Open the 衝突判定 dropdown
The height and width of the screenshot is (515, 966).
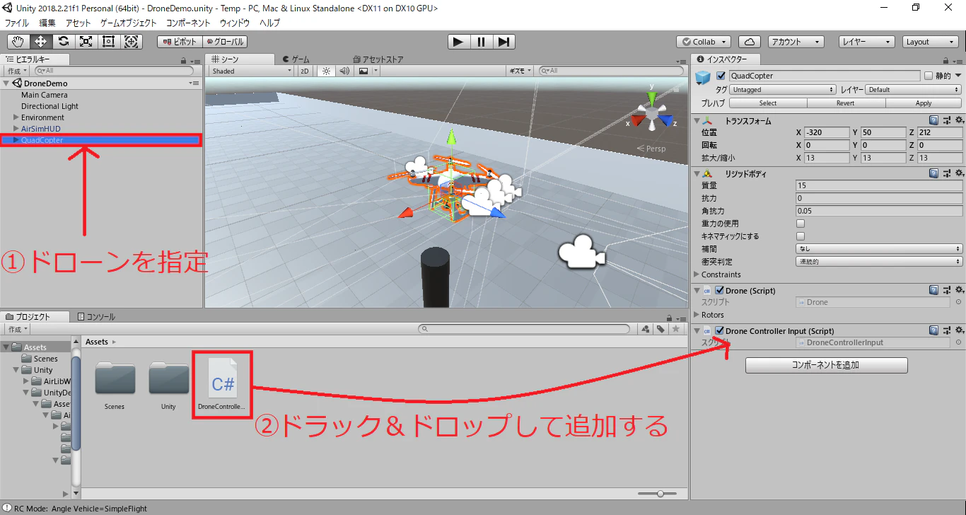[879, 262]
